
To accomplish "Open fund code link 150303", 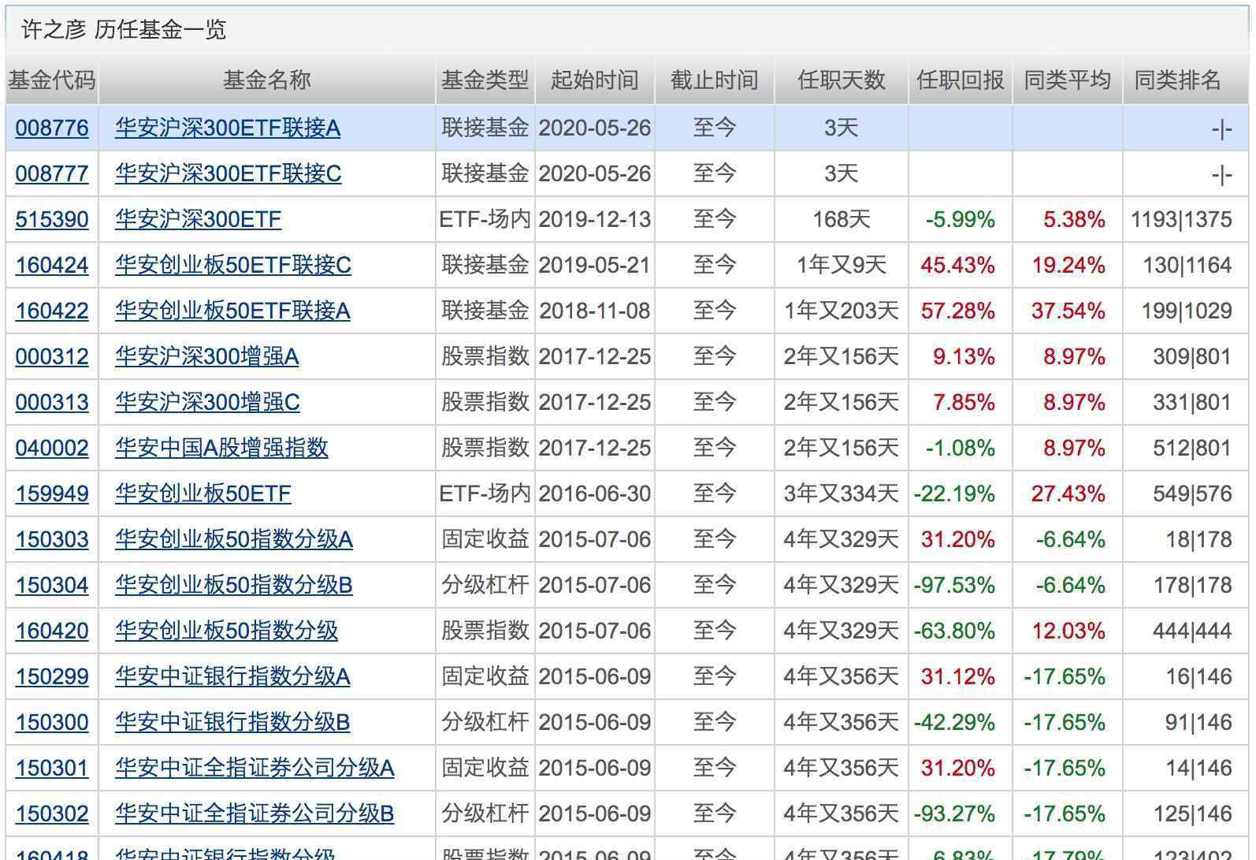I will pos(52,539).
